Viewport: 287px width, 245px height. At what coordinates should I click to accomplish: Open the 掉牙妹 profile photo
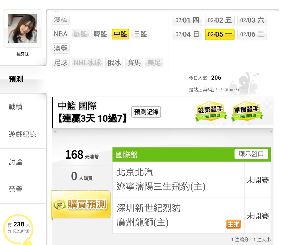[23, 28]
